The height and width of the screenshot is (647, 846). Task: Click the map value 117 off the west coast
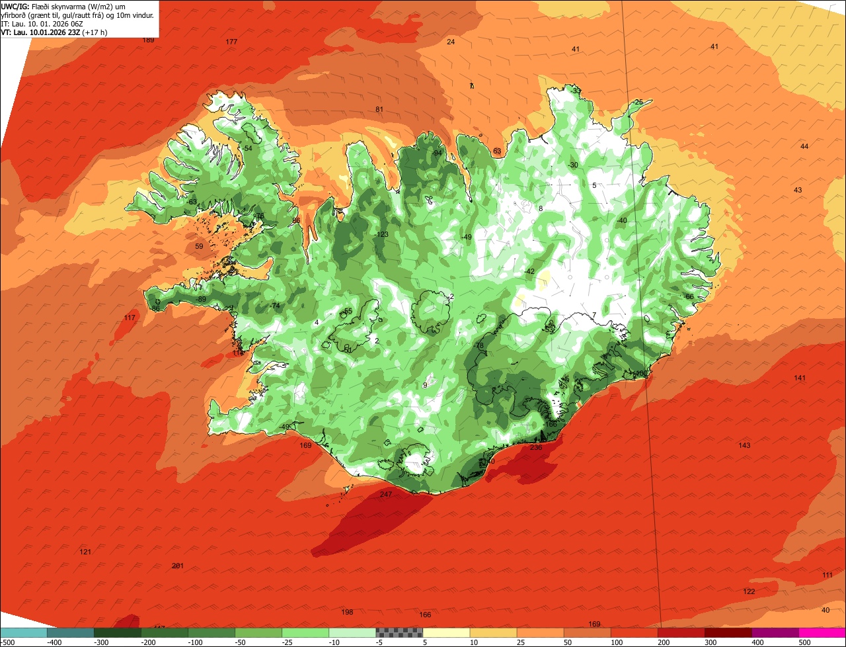click(x=130, y=318)
